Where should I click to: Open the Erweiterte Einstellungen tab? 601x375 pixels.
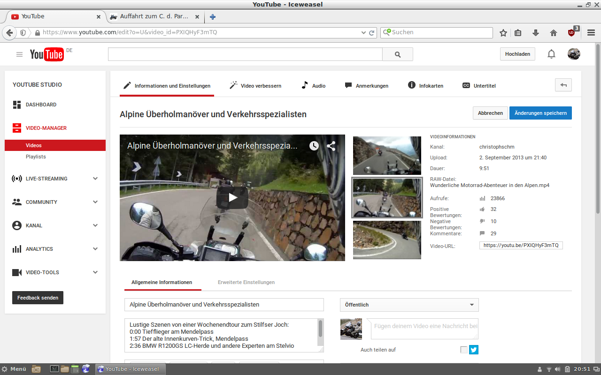pos(246,282)
